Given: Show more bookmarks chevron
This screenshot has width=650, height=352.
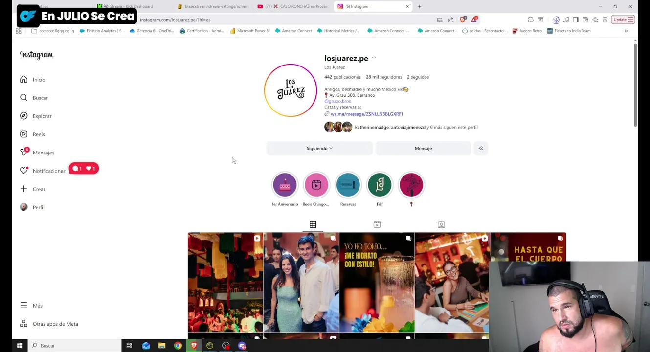Looking at the screenshot, I should click(x=626, y=31).
